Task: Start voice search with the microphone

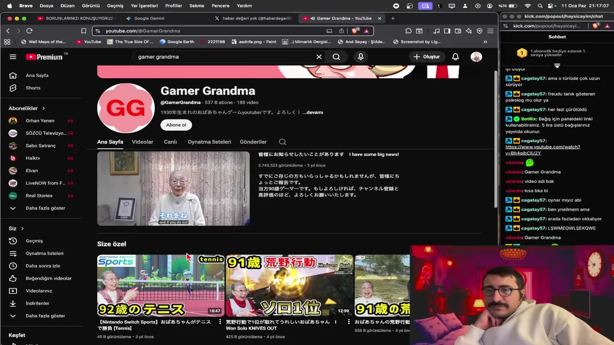Action: [x=361, y=57]
